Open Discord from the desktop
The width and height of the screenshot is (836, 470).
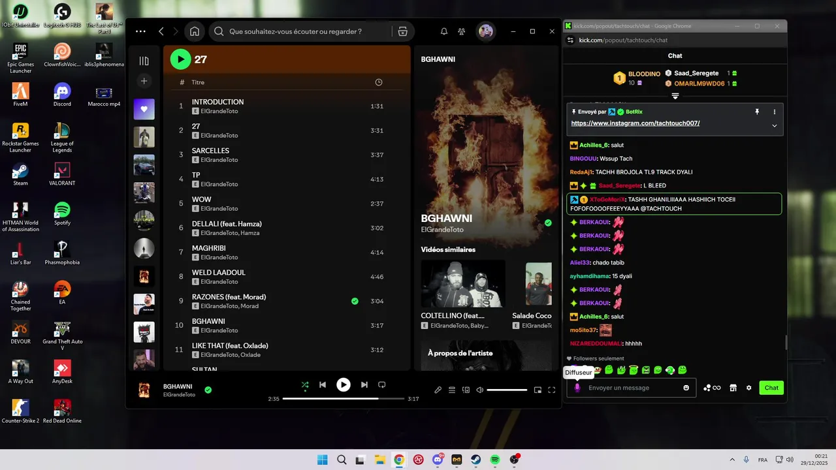click(62, 95)
